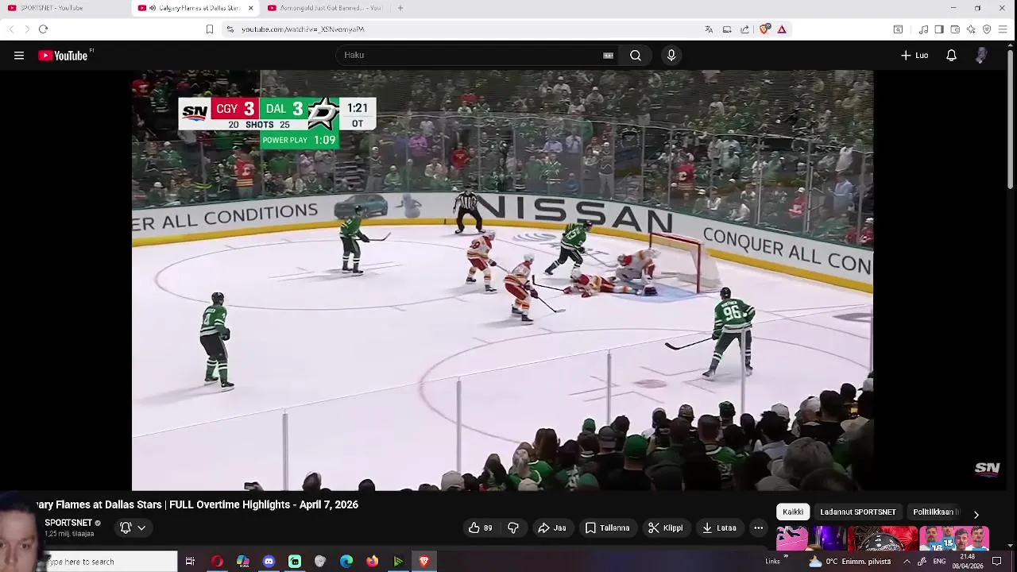Launch Opera from the taskbar
The height and width of the screenshot is (572, 1017).
pos(217,562)
